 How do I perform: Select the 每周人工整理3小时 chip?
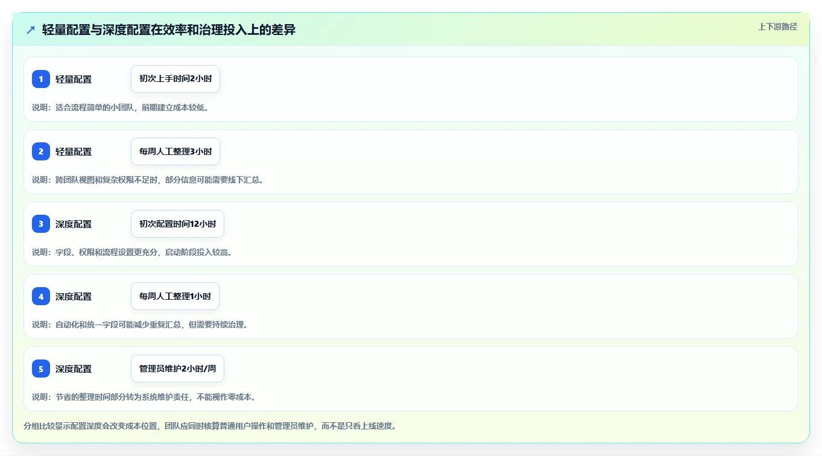175,151
